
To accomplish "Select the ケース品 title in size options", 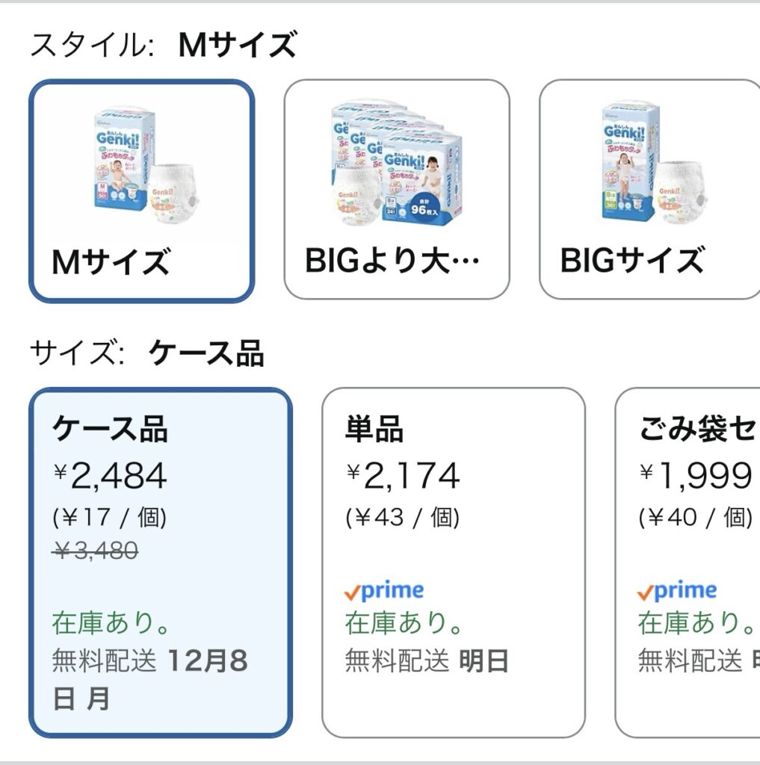I will (110, 430).
